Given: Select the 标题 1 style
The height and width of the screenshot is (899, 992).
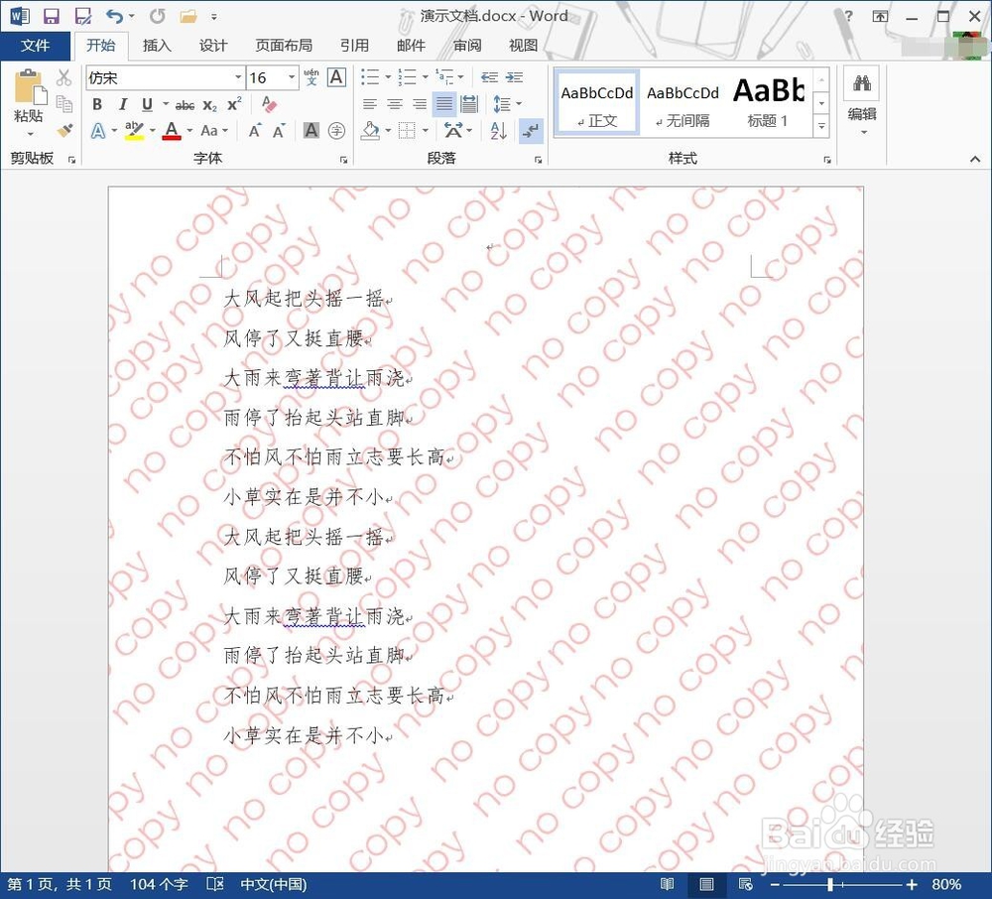Looking at the screenshot, I should coord(768,99).
